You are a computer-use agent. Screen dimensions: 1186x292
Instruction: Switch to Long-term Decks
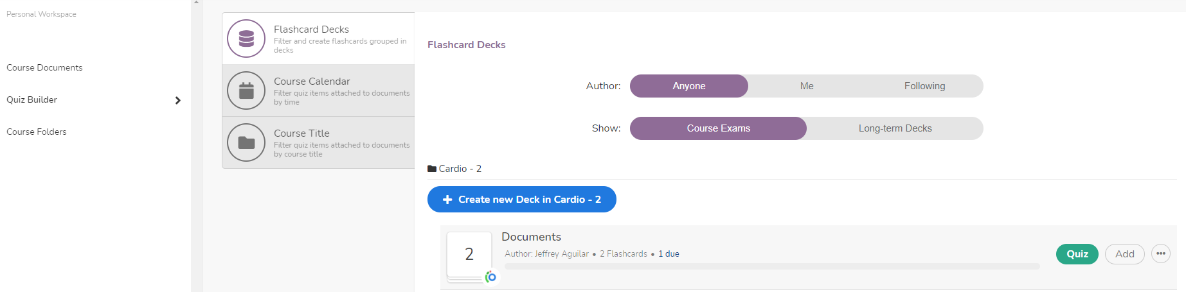point(895,128)
